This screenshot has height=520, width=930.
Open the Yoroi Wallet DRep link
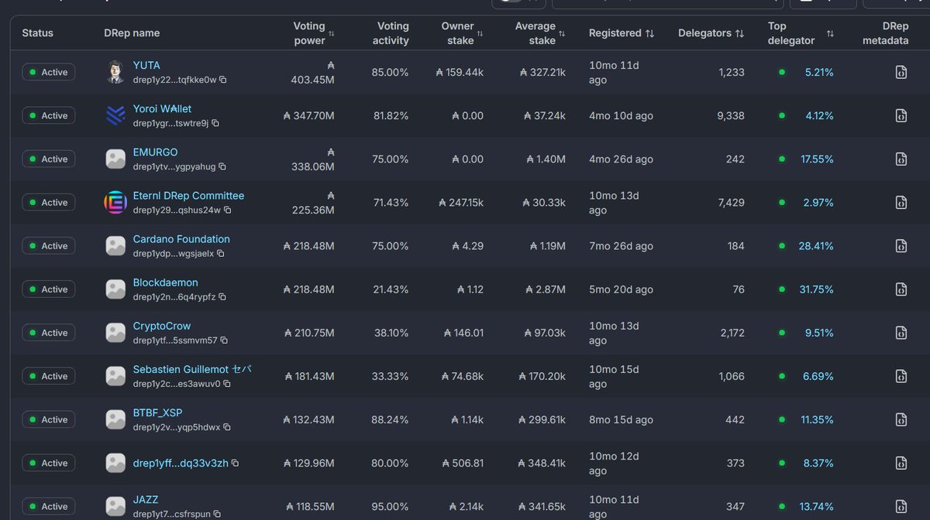[162, 109]
